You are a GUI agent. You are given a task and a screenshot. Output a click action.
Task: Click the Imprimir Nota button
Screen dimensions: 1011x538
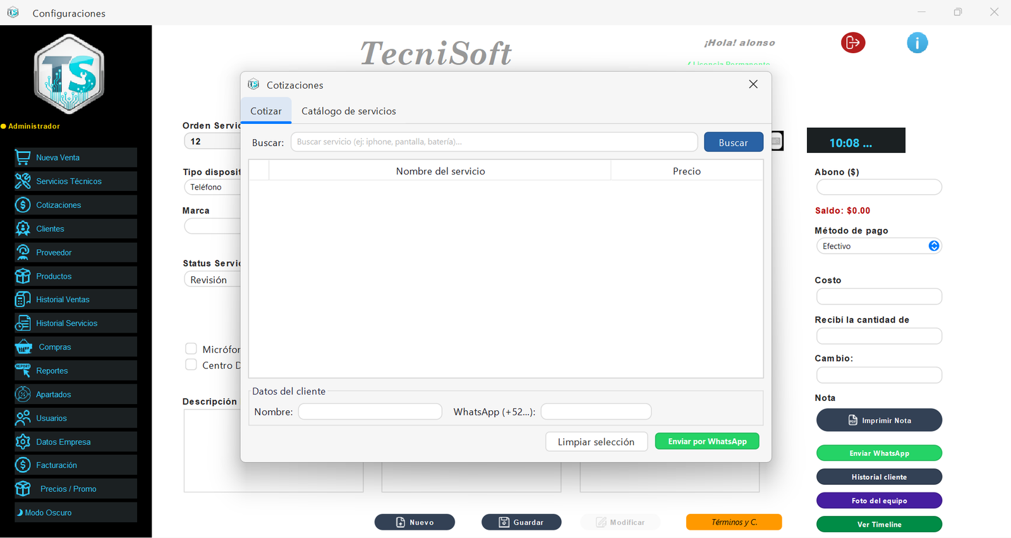879,420
